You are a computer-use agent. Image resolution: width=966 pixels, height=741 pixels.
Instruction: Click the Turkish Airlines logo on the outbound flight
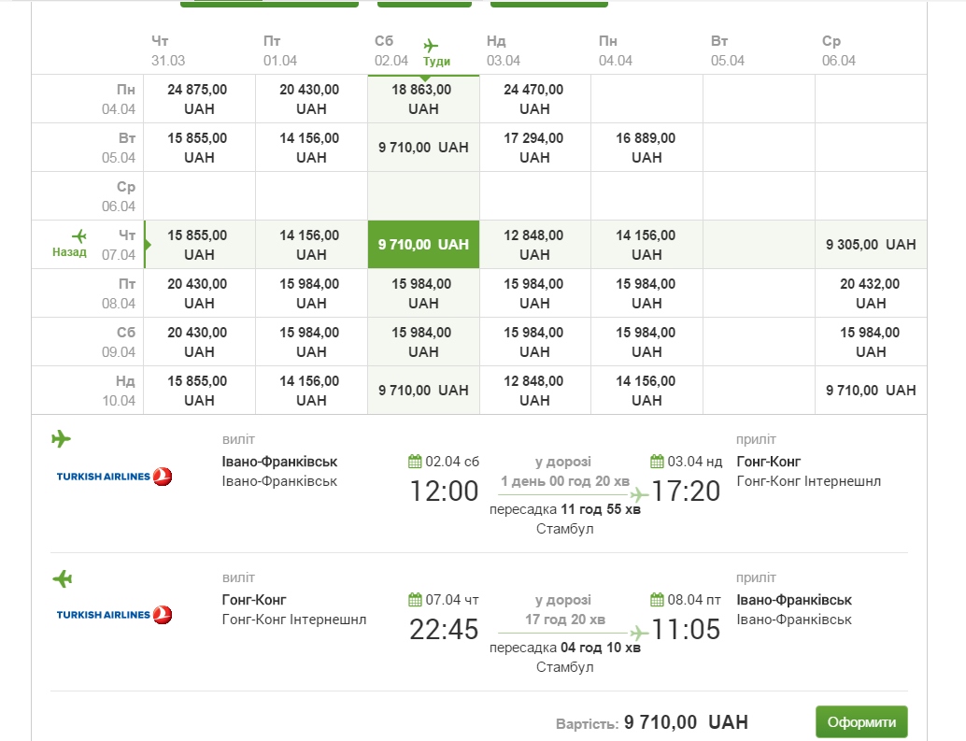click(114, 477)
